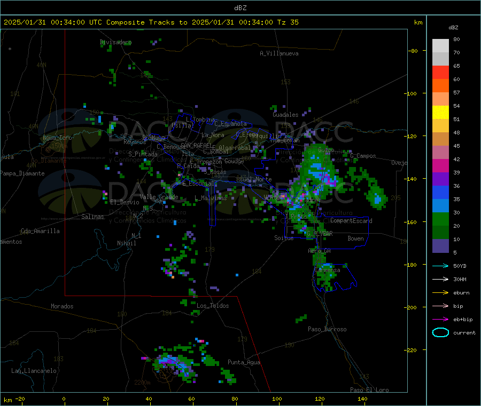The height and width of the screenshot is (406, 481).
Task: Select the 'SAN_RAFAEL' city label
Action: (196, 146)
